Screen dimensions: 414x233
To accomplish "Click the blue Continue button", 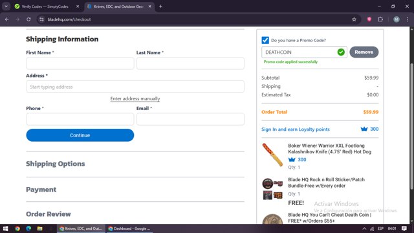I will 80,135.
